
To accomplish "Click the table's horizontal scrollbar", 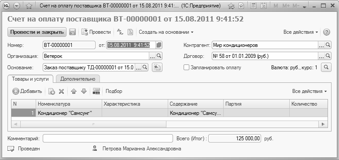I will (x=169, y=124).
